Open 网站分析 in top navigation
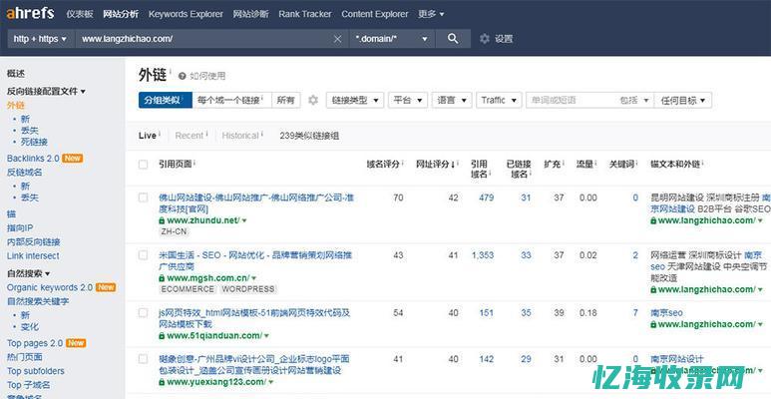This screenshot has width=771, height=399. tap(121, 14)
